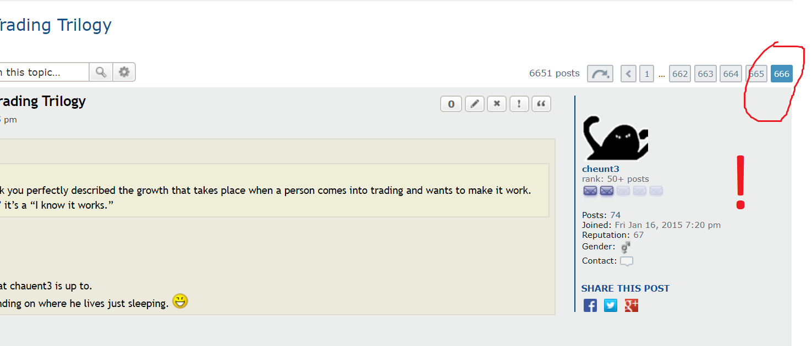Click the edit post pencil icon
Image resolution: width=812 pixels, height=346 pixels.
pyautogui.click(x=475, y=104)
